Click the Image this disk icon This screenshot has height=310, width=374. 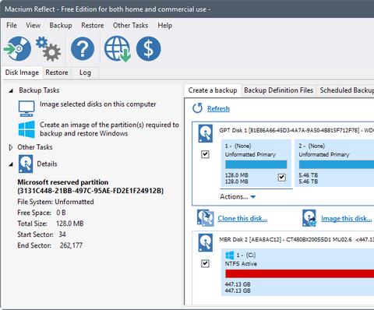pyautogui.click(x=309, y=218)
